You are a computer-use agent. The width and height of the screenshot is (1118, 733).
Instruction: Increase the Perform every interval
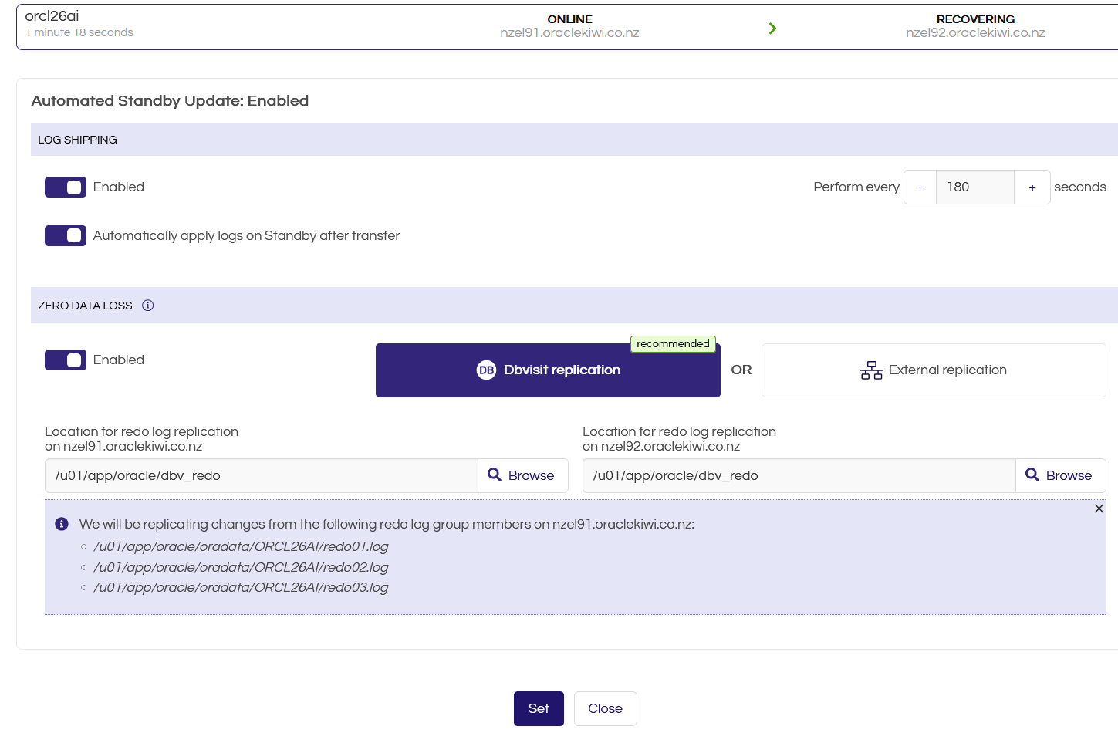(1032, 187)
